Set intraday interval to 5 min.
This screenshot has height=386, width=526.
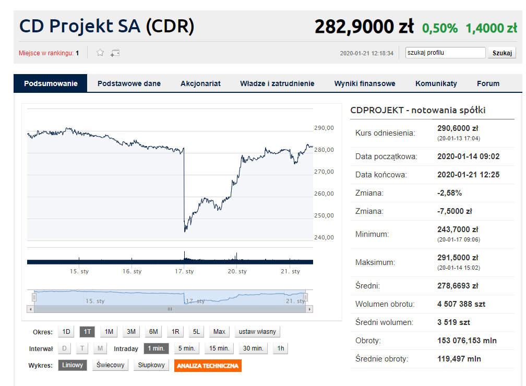point(186,348)
